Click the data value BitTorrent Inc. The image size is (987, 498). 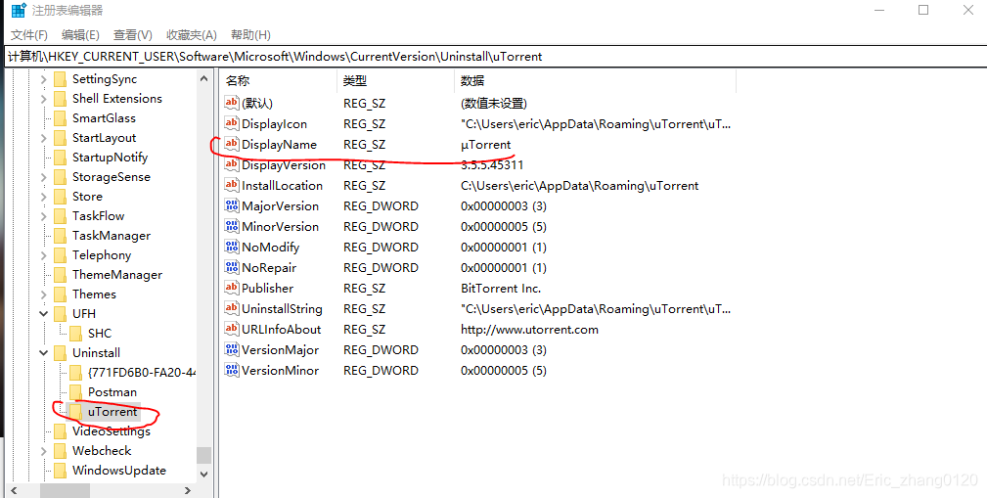(x=501, y=288)
